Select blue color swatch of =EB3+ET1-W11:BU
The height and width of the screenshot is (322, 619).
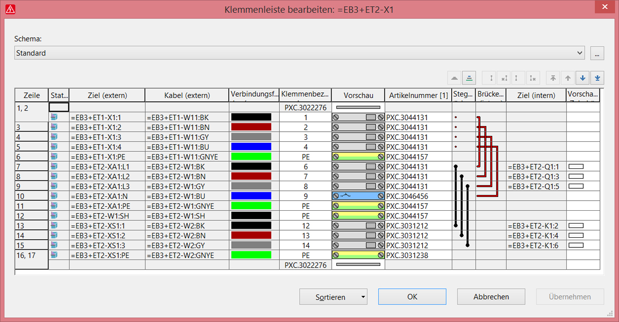(x=251, y=147)
